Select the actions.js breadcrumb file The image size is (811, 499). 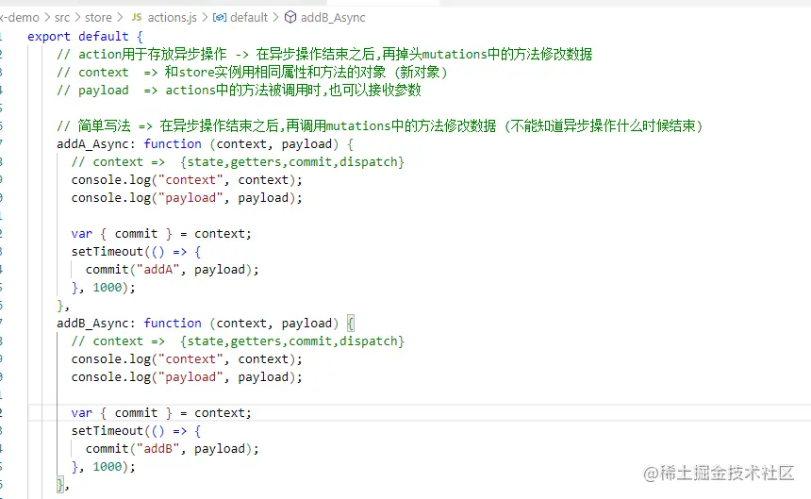pos(173,18)
